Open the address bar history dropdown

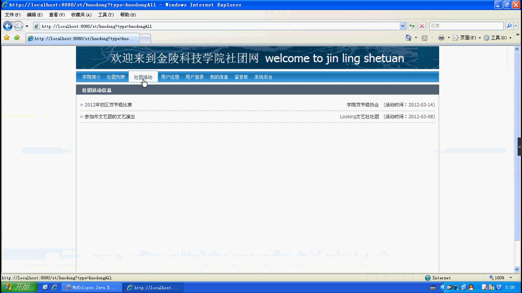[x=403, y=26]
